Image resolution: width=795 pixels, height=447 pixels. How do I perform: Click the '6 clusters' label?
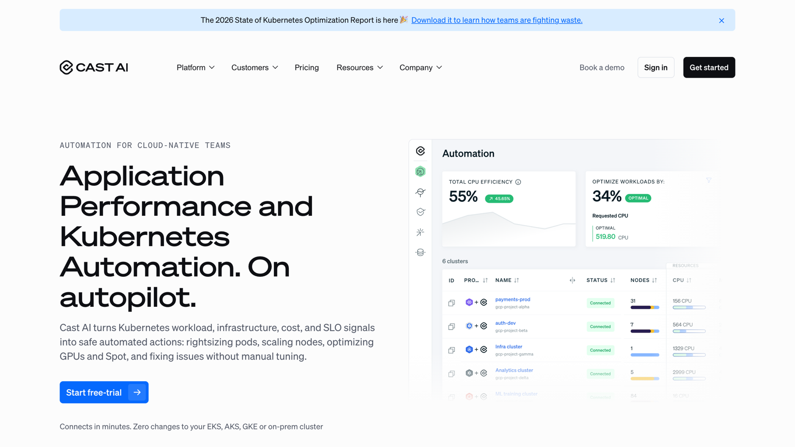455,261
